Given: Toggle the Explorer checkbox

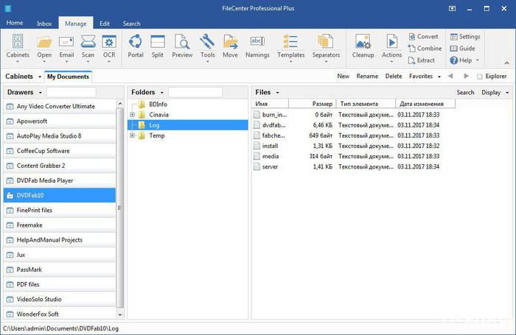Looking at the screenshot, I should point(480,77).
